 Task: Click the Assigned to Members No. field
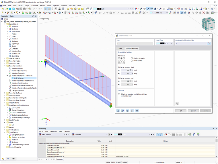pyautogui.click(x=191, y=43)
